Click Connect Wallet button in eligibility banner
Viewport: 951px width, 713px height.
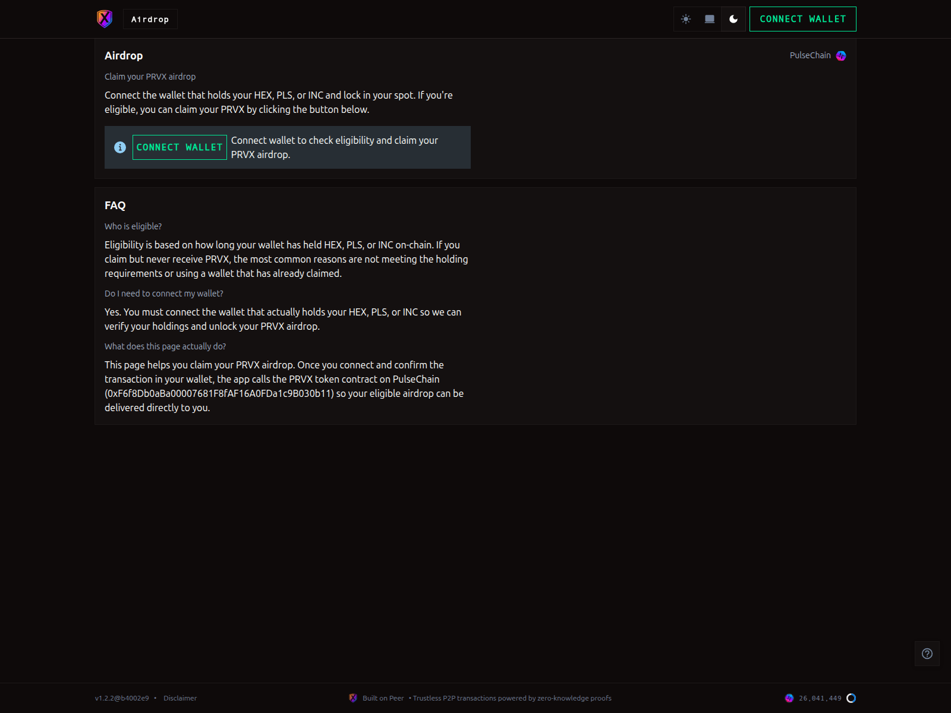[180, 147]
